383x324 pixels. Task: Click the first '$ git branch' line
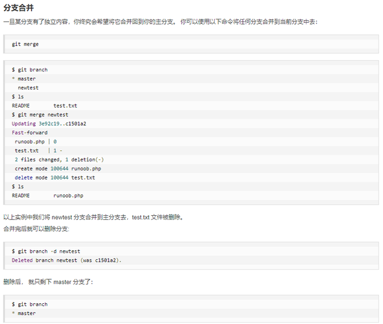[30, 70]
